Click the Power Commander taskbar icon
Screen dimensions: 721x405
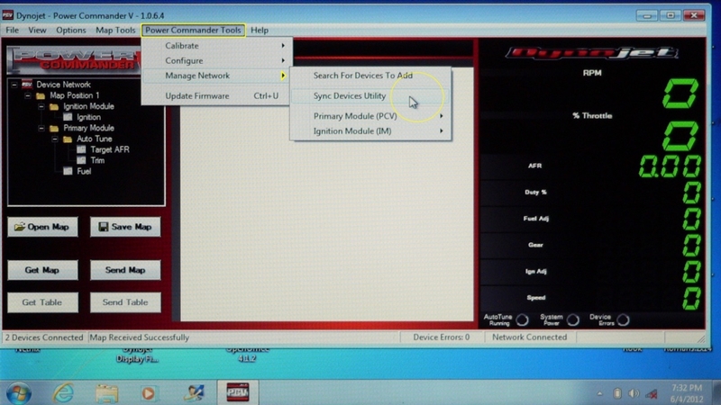pyautogui.click(x=236, y=392)
